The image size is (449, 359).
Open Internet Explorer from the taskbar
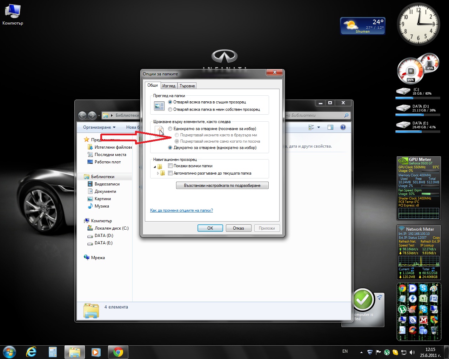32,352
